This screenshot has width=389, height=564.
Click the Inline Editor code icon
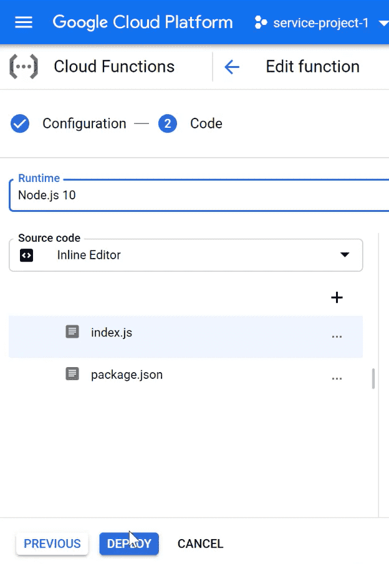click(26, 255)
